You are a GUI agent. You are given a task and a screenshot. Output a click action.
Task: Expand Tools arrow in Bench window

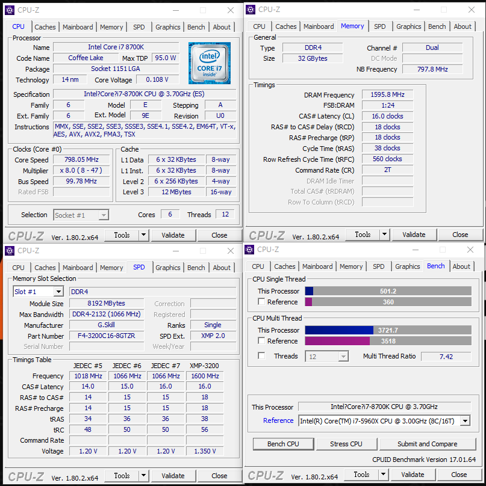tap(383, 474)
